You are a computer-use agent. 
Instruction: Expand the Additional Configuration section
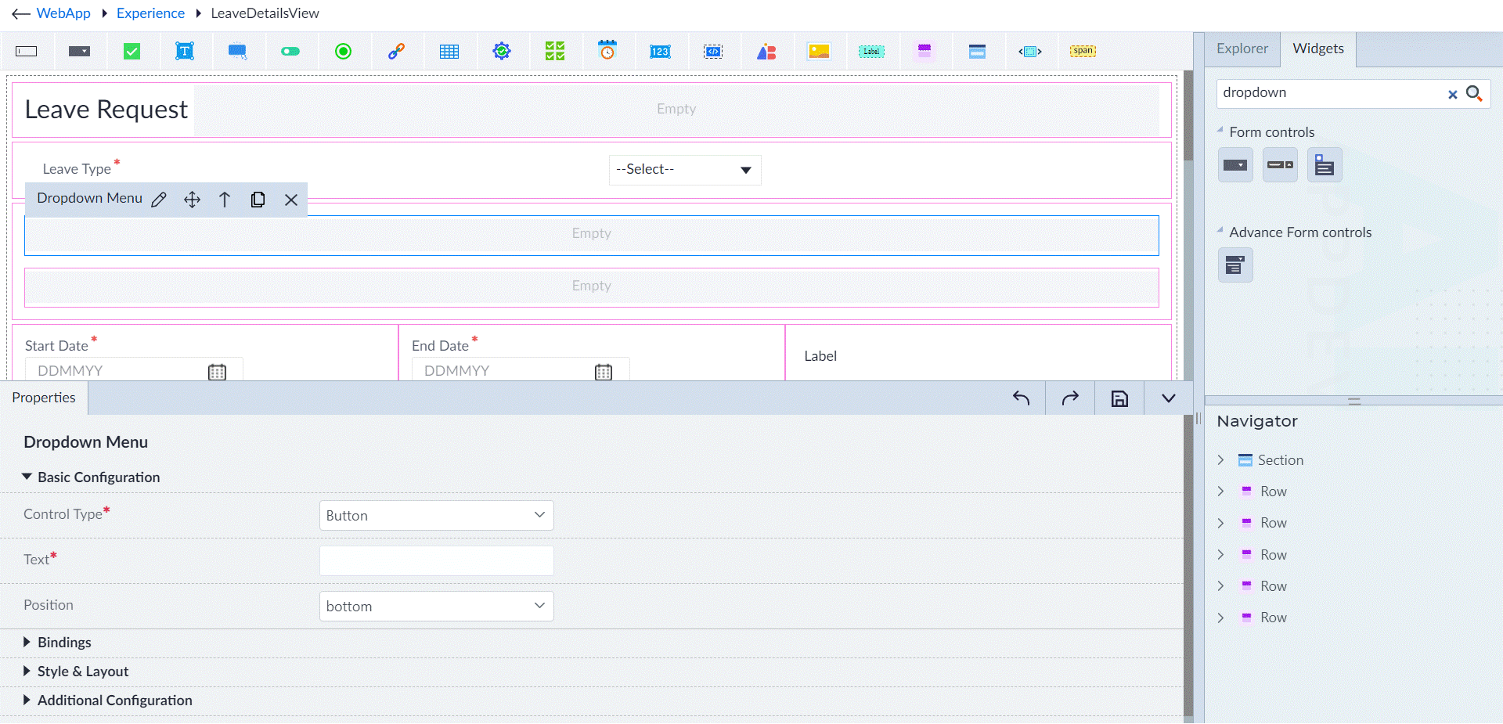[x=108, y=701]
